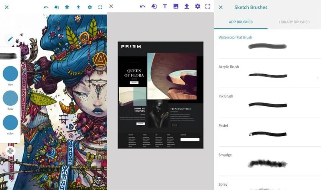Click the pencil brush tool icon
The image size is (321, 190).
[10, 39]
